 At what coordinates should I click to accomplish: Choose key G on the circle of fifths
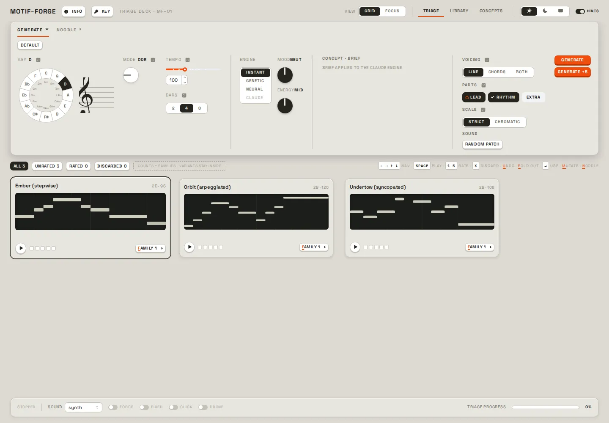coord(57,76)
